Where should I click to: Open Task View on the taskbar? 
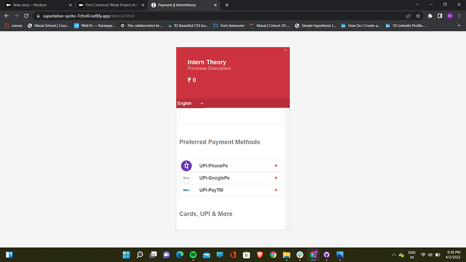pyautogui.click(x=153, y=255)
